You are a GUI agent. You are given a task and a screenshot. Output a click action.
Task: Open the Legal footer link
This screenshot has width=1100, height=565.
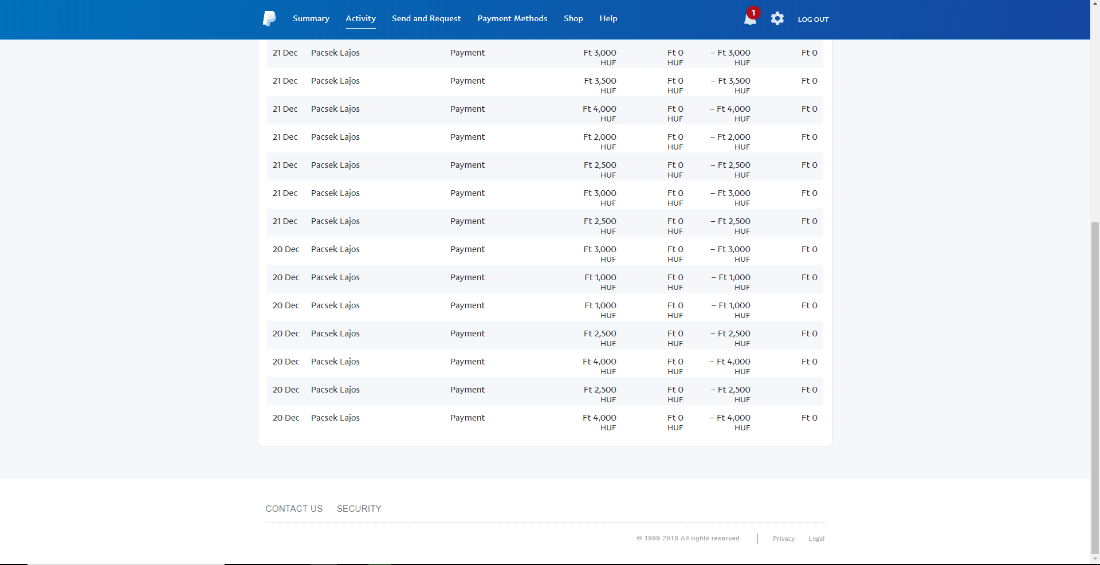pyautogui.click(x=816, y=539)
